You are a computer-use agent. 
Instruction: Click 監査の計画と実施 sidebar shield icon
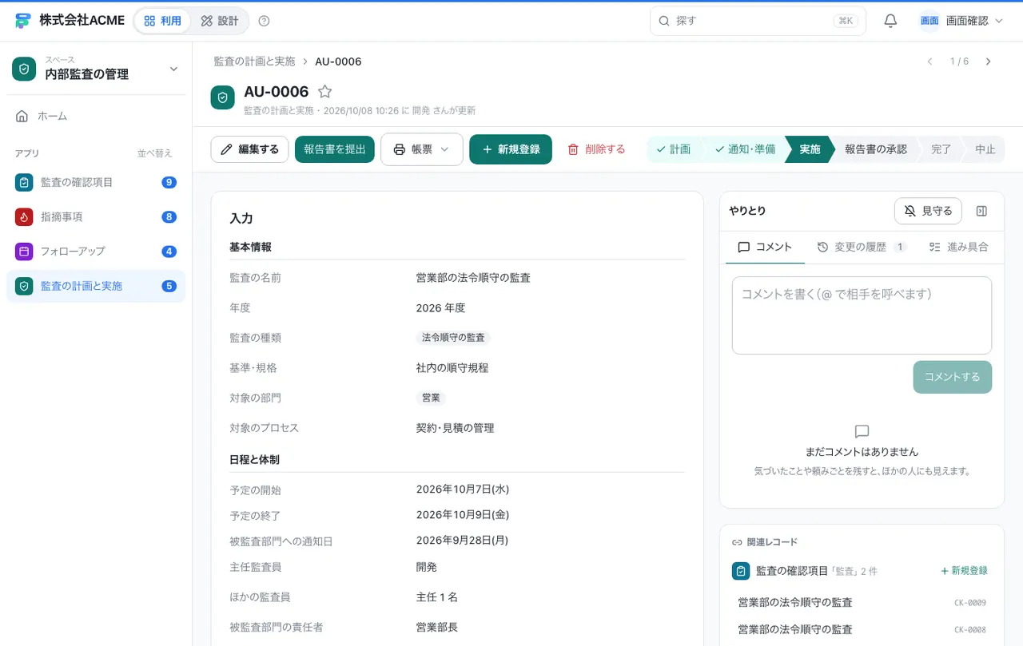(24, 285)
